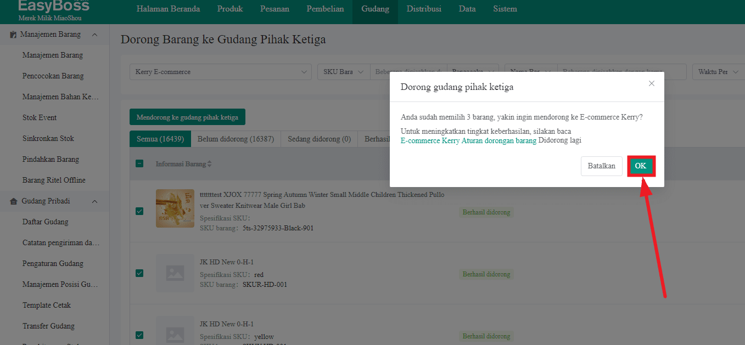Click Berhasil didorong status of SKUR-HD-001 row
This screenshot has width=745, height=345.
pyautogui.click(x=486, y=274)
